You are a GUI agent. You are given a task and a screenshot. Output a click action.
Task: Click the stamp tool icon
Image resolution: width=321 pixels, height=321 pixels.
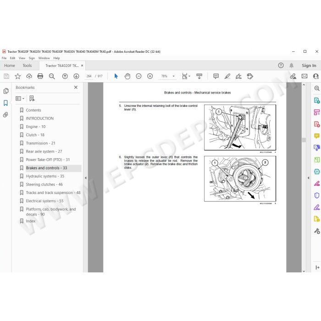(x=250, y=77)
